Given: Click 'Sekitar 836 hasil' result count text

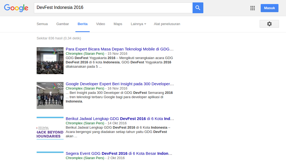Looking at the screenshot, I should click(59, 38).
